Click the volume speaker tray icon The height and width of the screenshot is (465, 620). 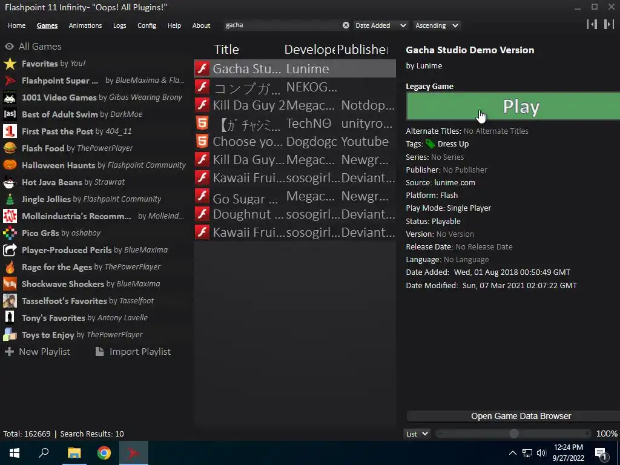[x=541, y=453]
